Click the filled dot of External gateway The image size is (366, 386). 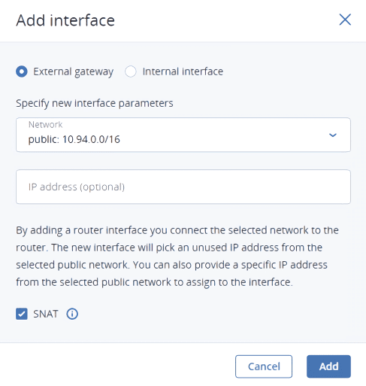tap(22, 71)
